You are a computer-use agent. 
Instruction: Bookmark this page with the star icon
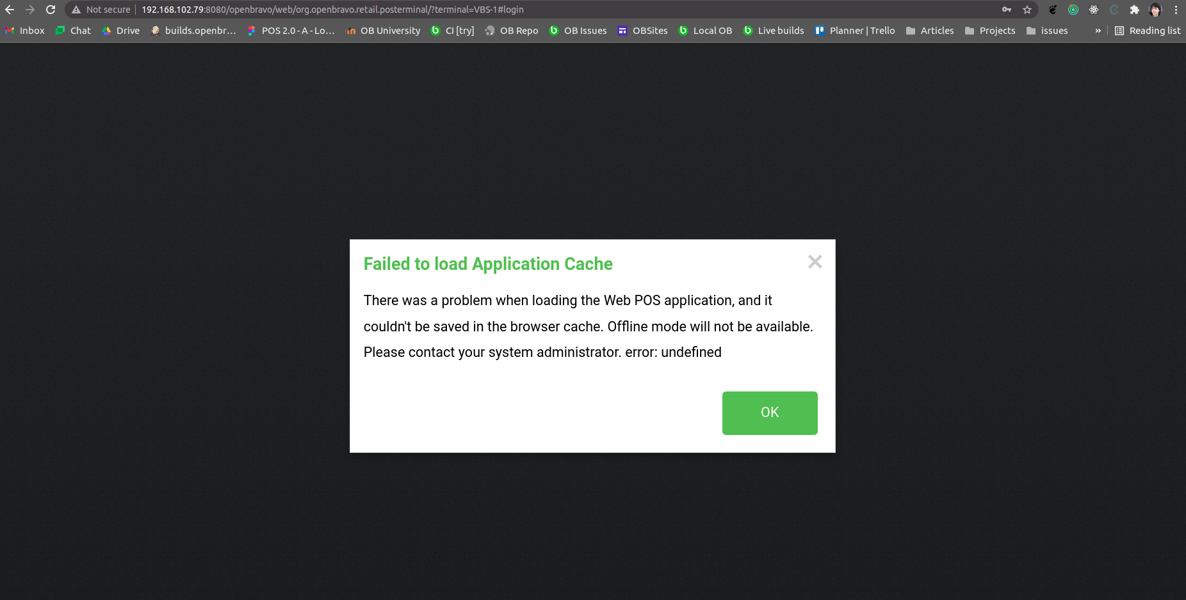click(1027, 10)
